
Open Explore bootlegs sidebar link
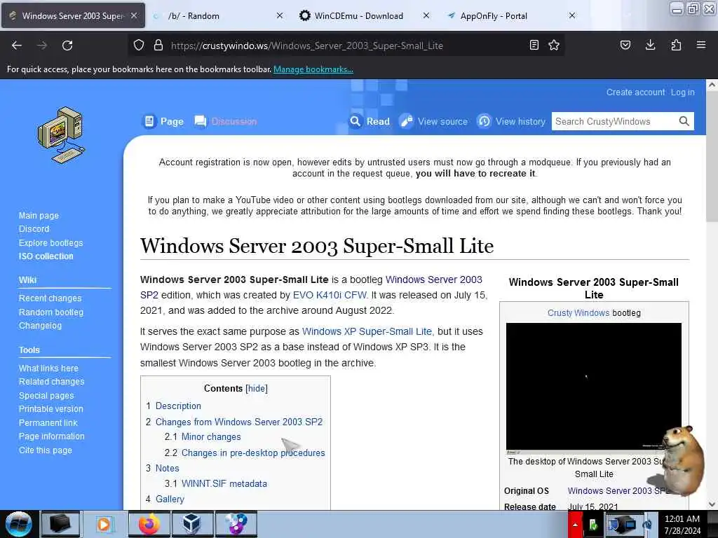(50, 242)
